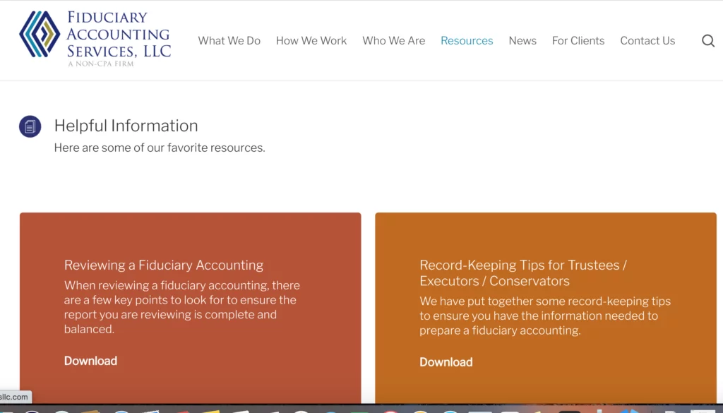Download the Reviewing a Fiduciary Accounting guide

coord(90,361)
